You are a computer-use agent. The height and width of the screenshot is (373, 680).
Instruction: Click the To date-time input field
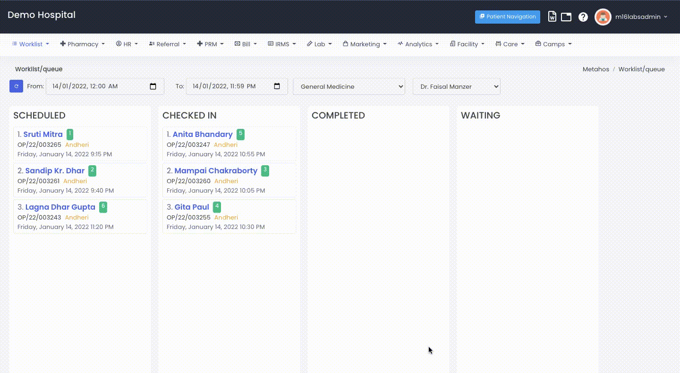237,86
